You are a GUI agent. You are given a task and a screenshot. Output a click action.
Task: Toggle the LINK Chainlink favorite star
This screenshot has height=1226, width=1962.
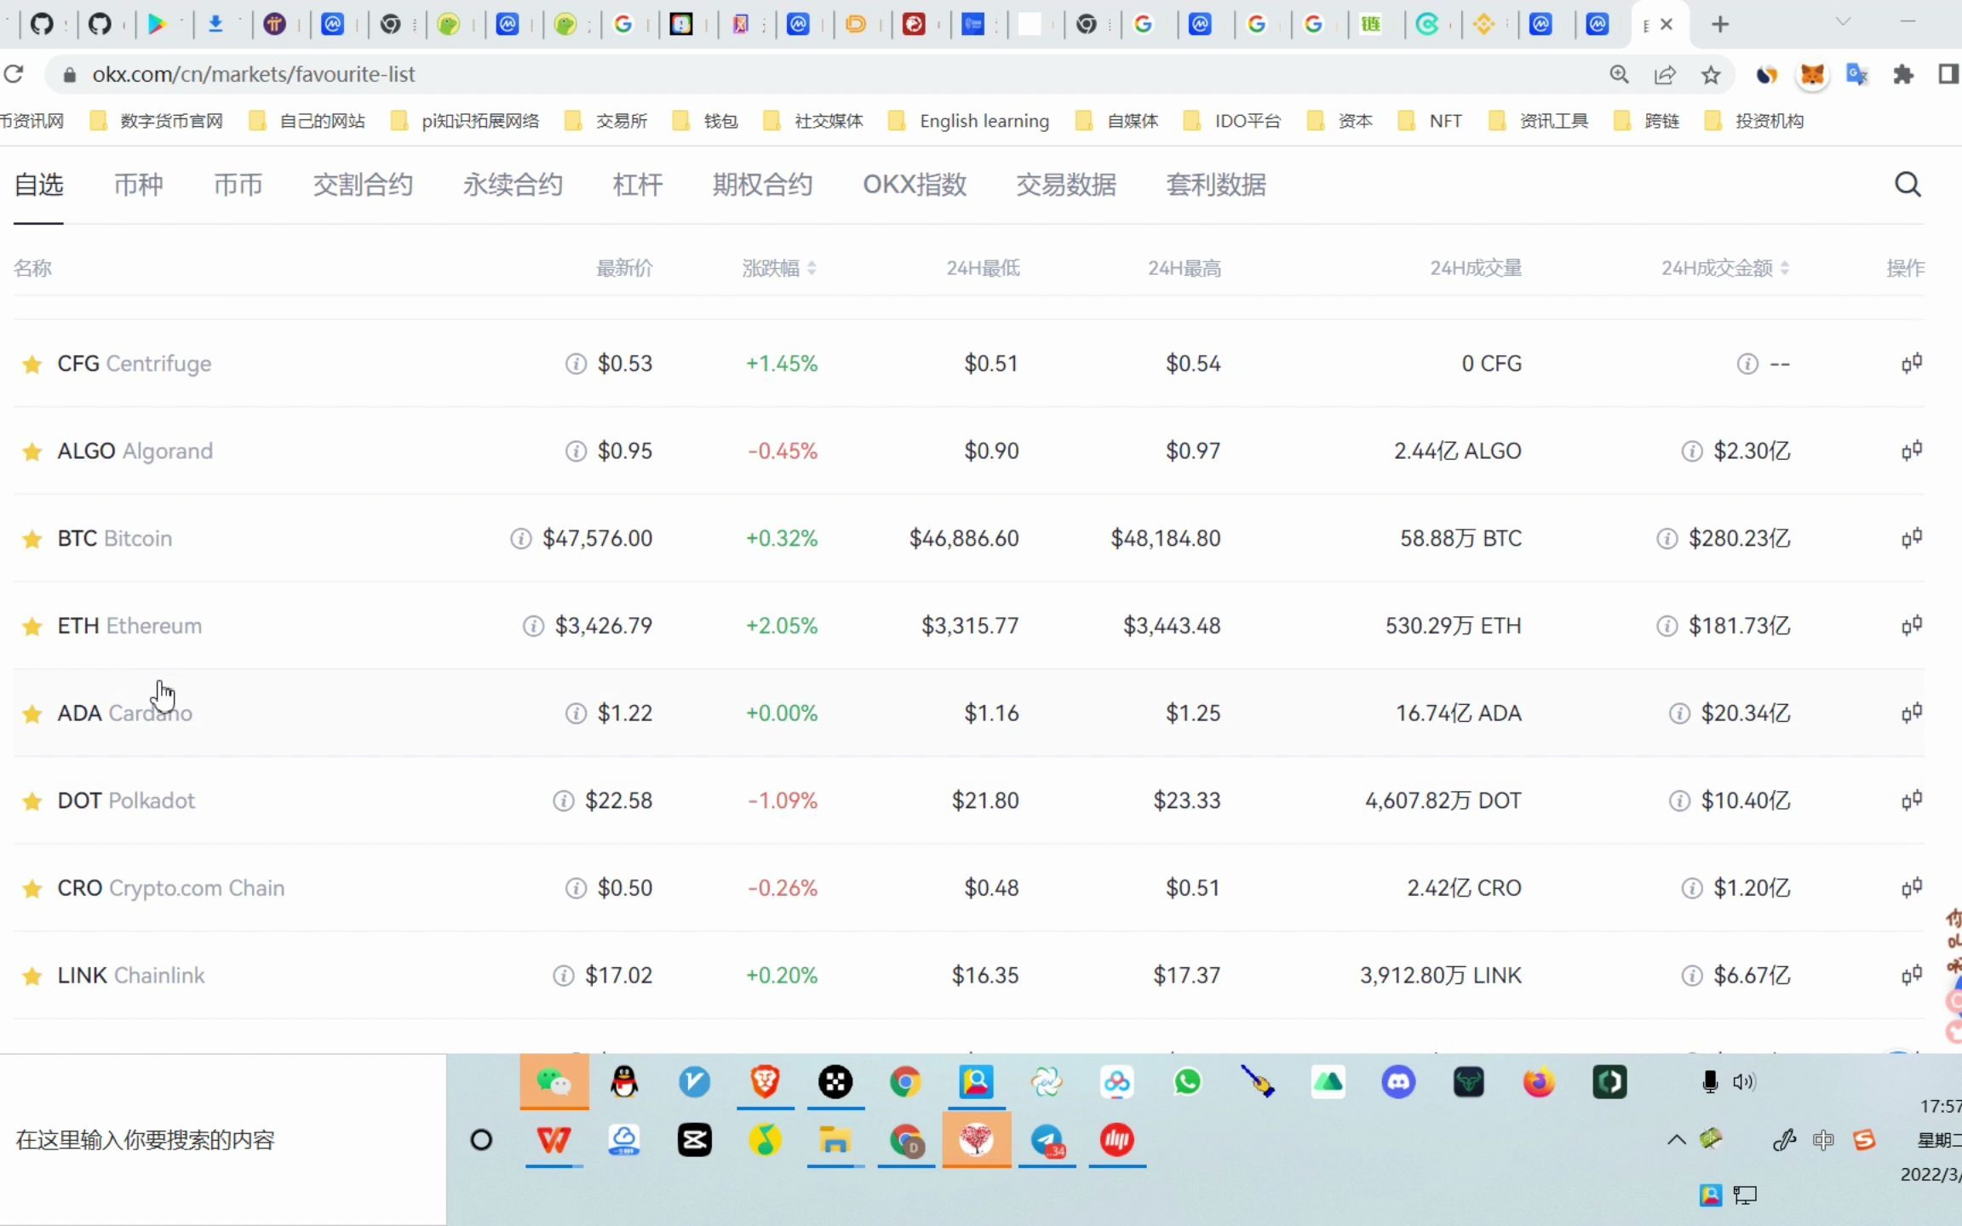pos(32,976)
